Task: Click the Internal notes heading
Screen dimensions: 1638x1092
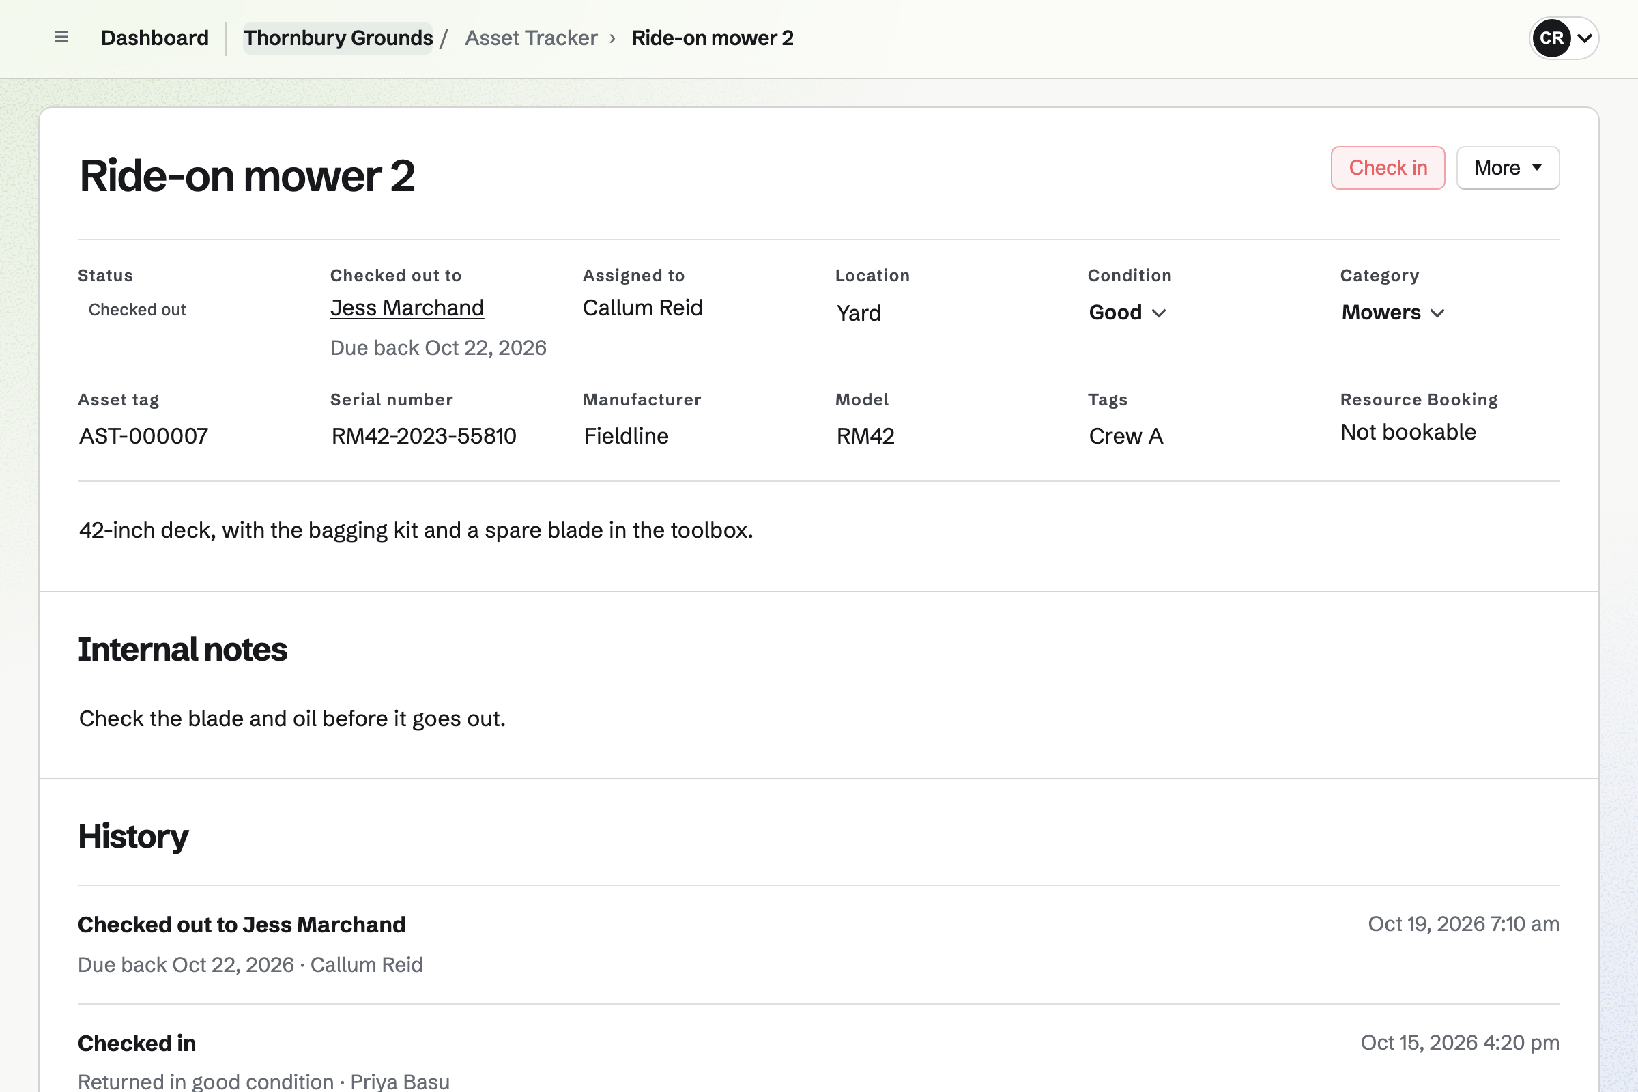Action: point(182,650)
